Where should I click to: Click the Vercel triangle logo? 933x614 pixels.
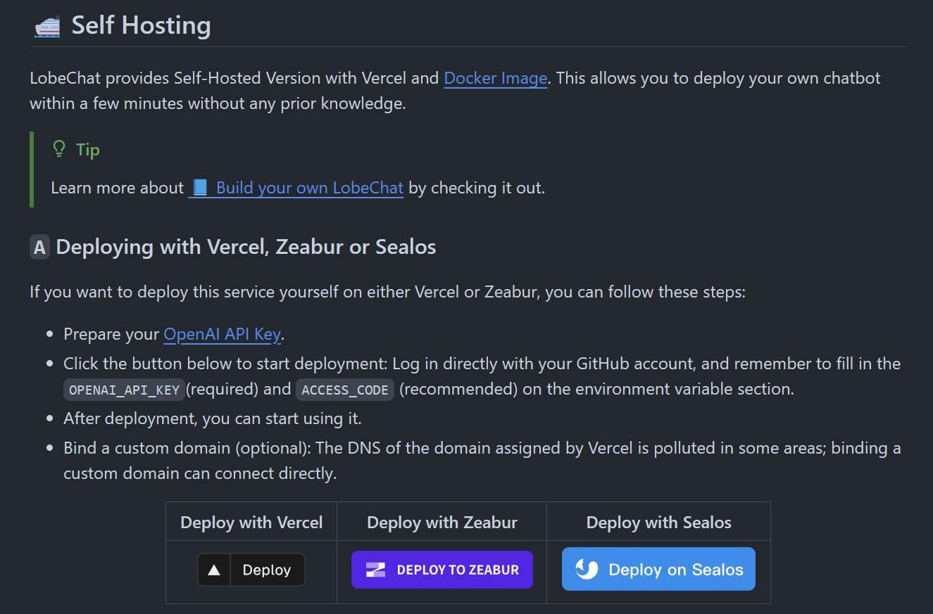pyautogui.click(x=214, y=570)
